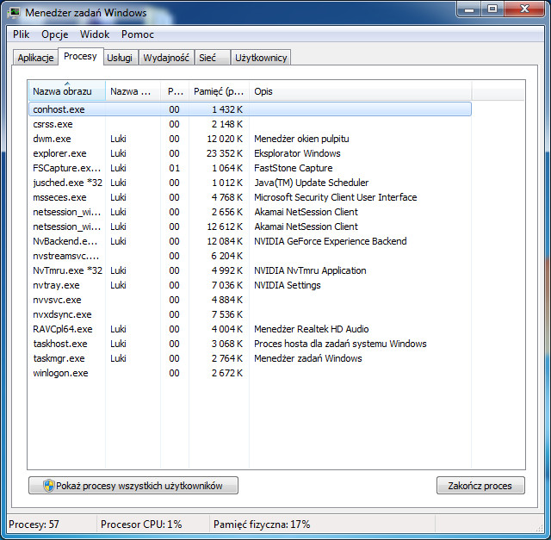The image size is (551, 540).
Task: Select the taskmgr.exe process row
Action: pyautogui.click(x=250, y=358)
